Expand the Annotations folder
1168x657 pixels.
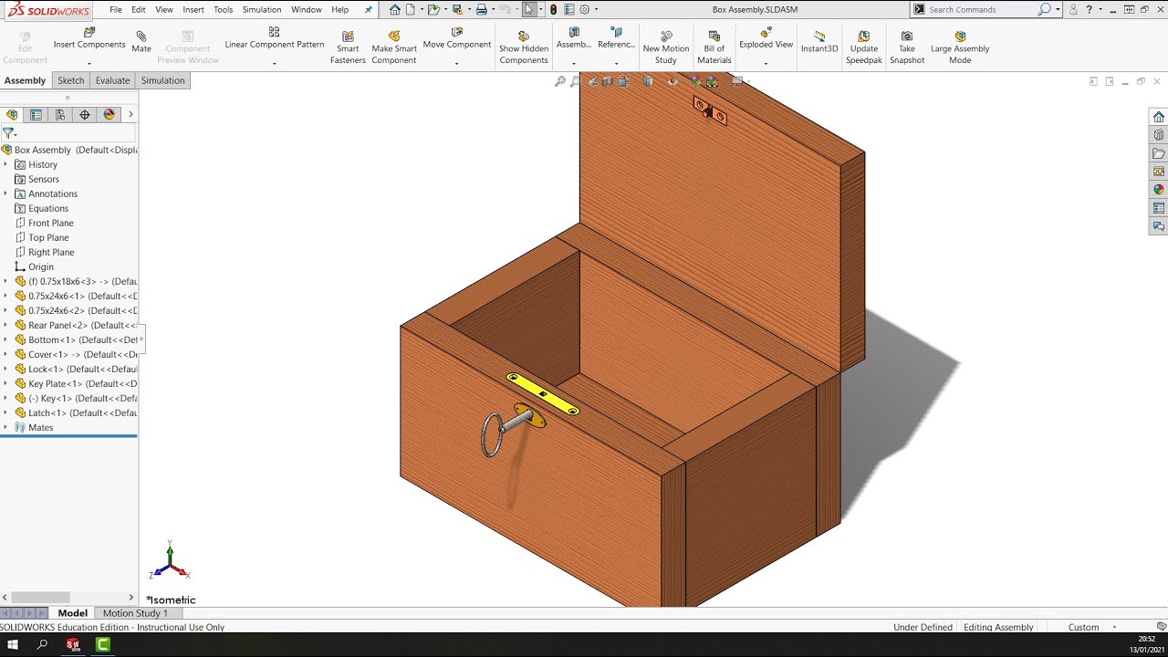pyautogui.click(x=5, y=193)
